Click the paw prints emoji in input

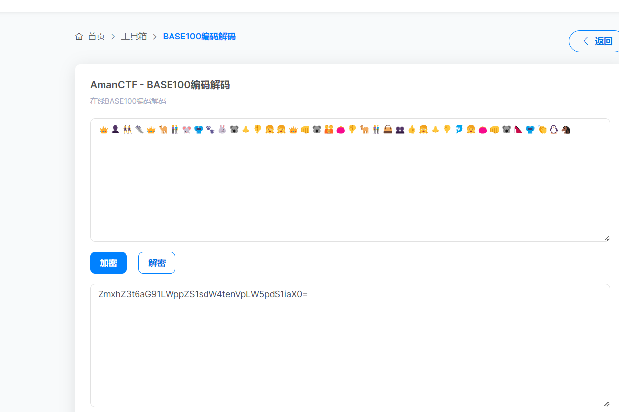pyautogui.click(x=210, y=129)
